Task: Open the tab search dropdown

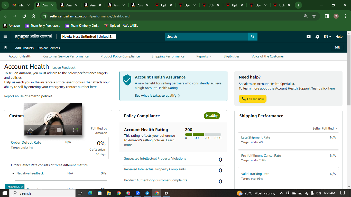Action: tap(5, 5)
